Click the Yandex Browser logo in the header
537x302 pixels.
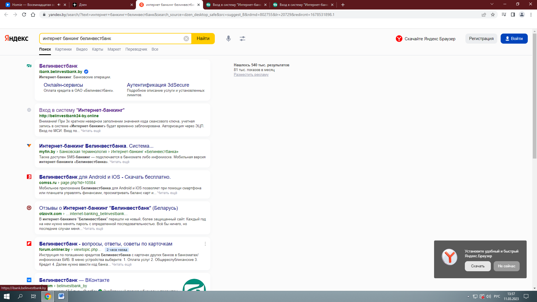click(x=399, y=39)
